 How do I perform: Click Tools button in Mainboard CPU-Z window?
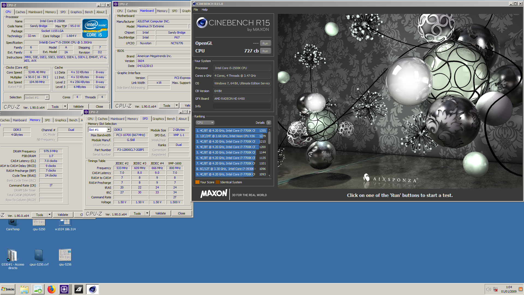point(167,105)
